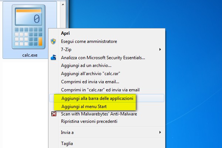Viewport: 222px width, 148px height.
Task: Choose Comprimi ed invia via email...
Action: [90, 82]
